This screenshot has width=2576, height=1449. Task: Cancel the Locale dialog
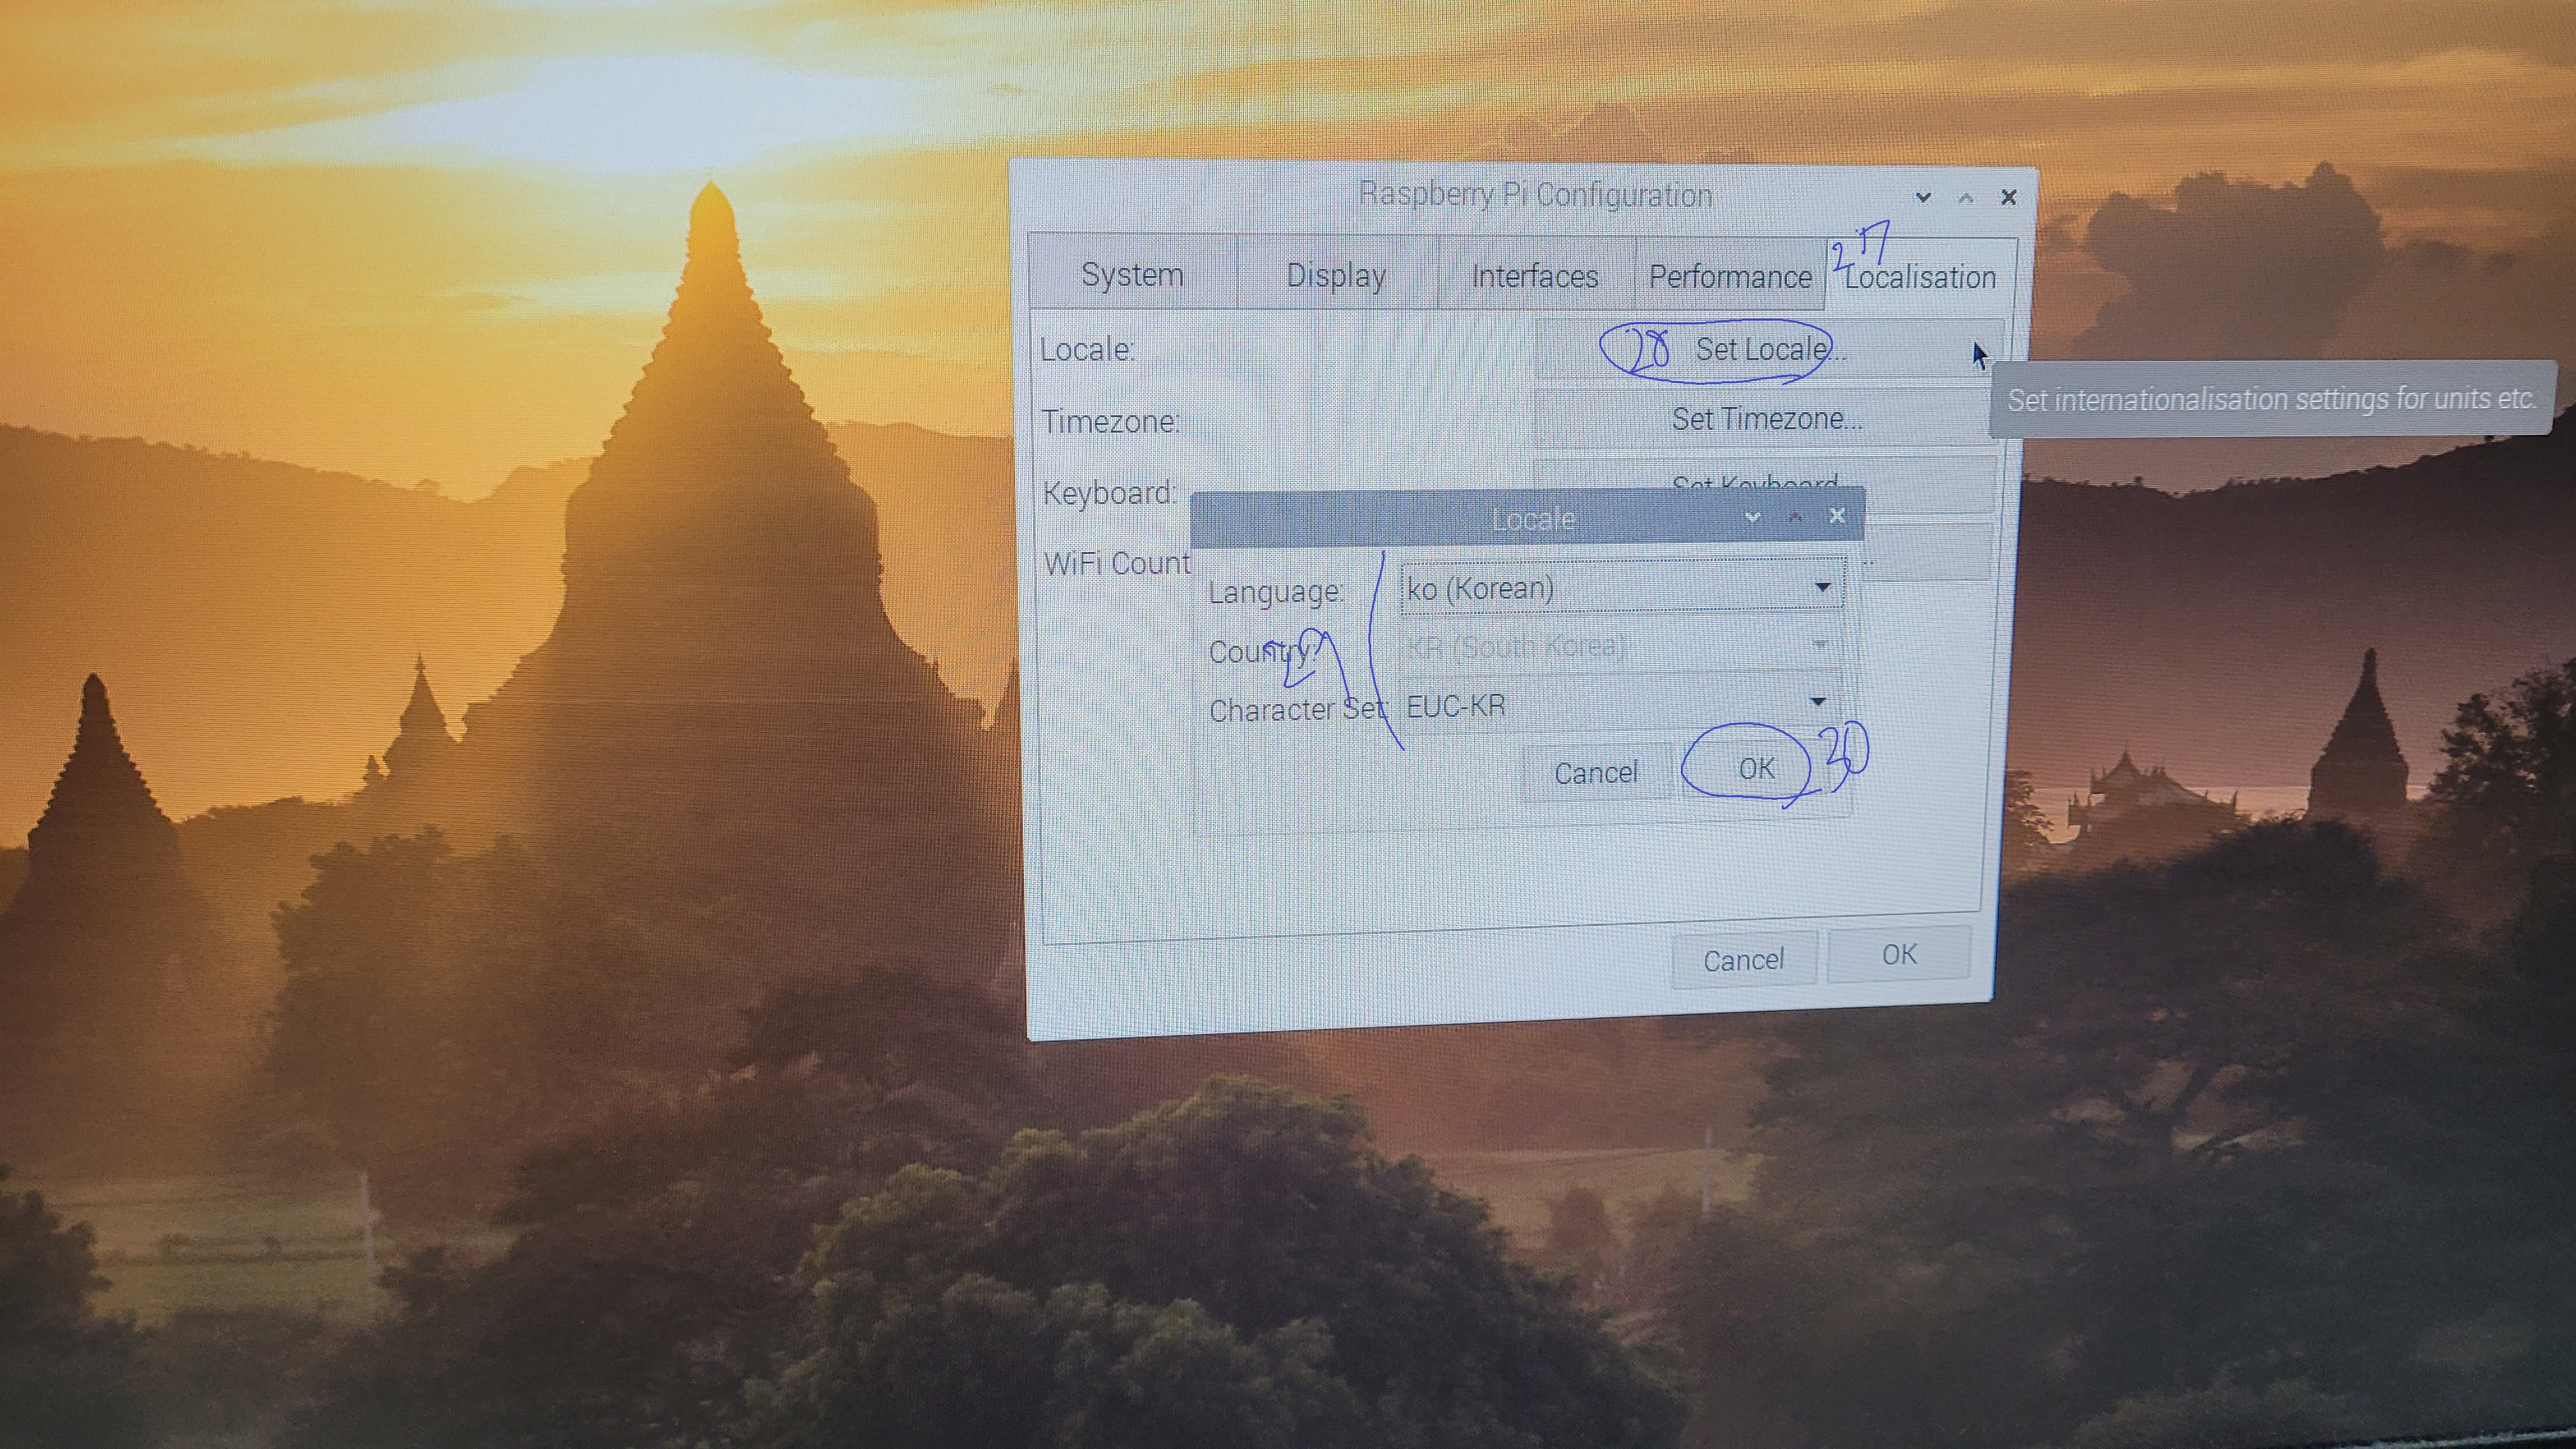tap(1595, 772)
